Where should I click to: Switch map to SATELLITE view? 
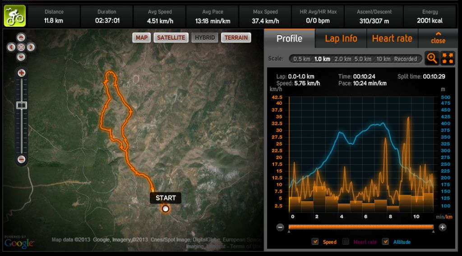click(x=171, y=38)
